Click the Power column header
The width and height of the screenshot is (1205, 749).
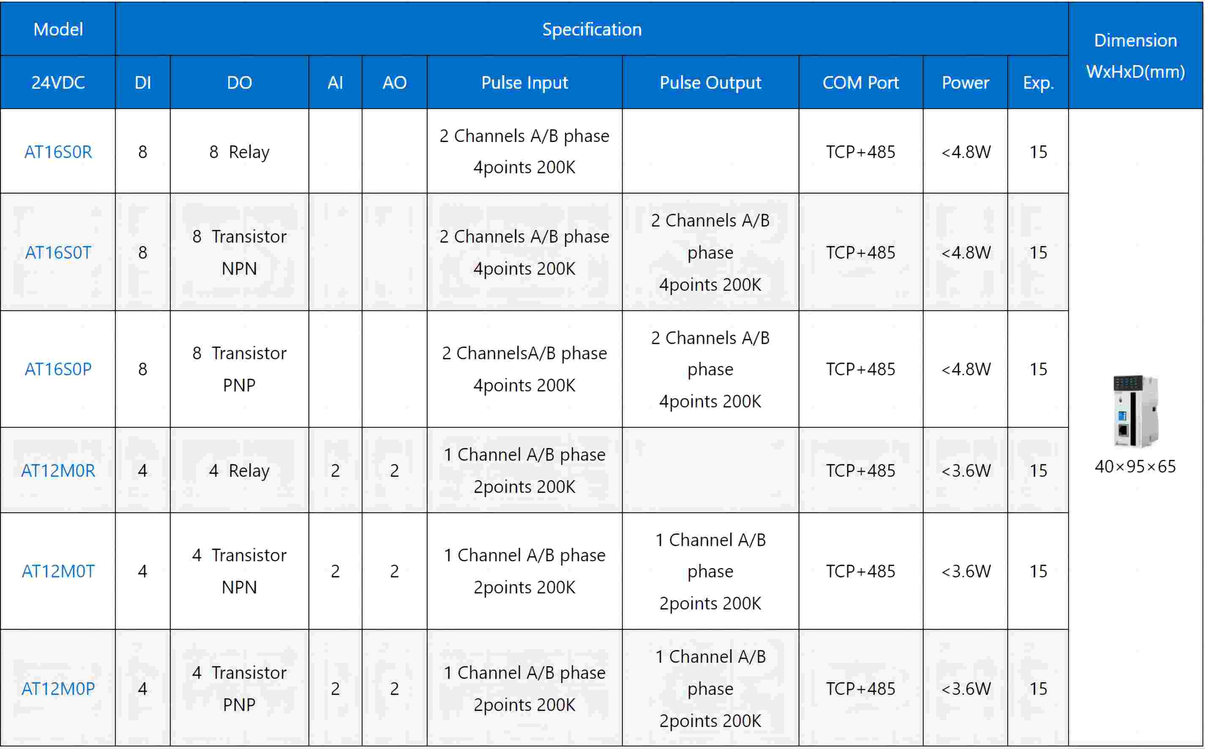click(965, 82)
